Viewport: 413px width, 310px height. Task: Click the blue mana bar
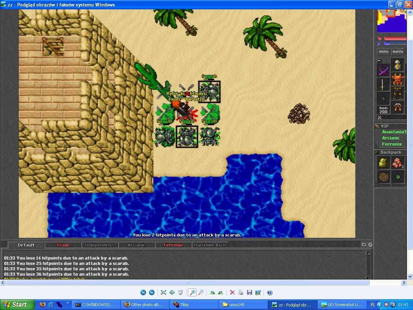(x=395, y=43)
